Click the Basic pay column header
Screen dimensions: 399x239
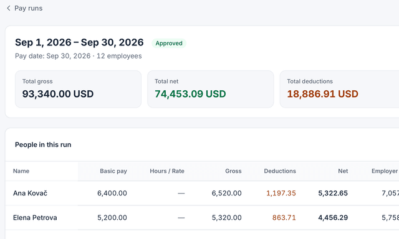(113, 171)
